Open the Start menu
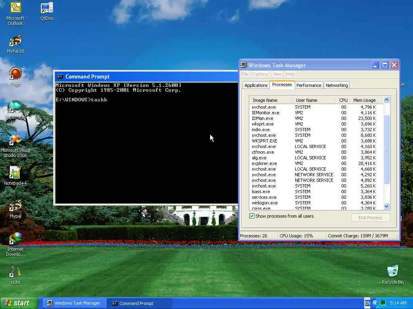The width and height of the screenshot is (413, 309). [19, 303]
